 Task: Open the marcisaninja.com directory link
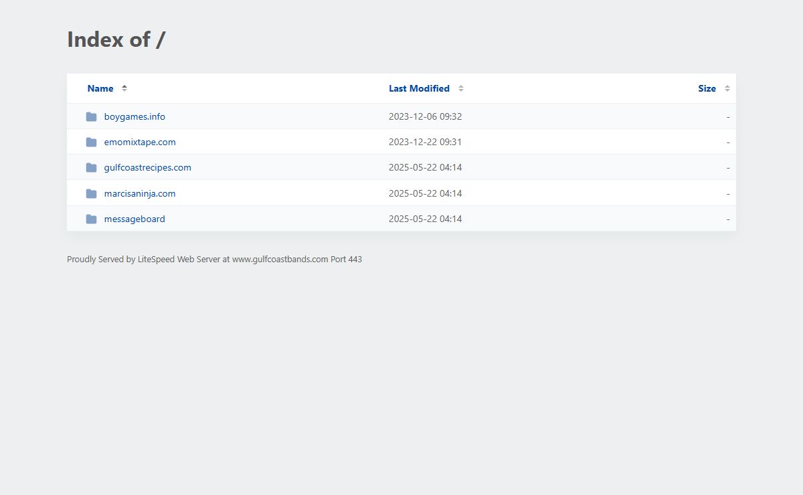140,193
